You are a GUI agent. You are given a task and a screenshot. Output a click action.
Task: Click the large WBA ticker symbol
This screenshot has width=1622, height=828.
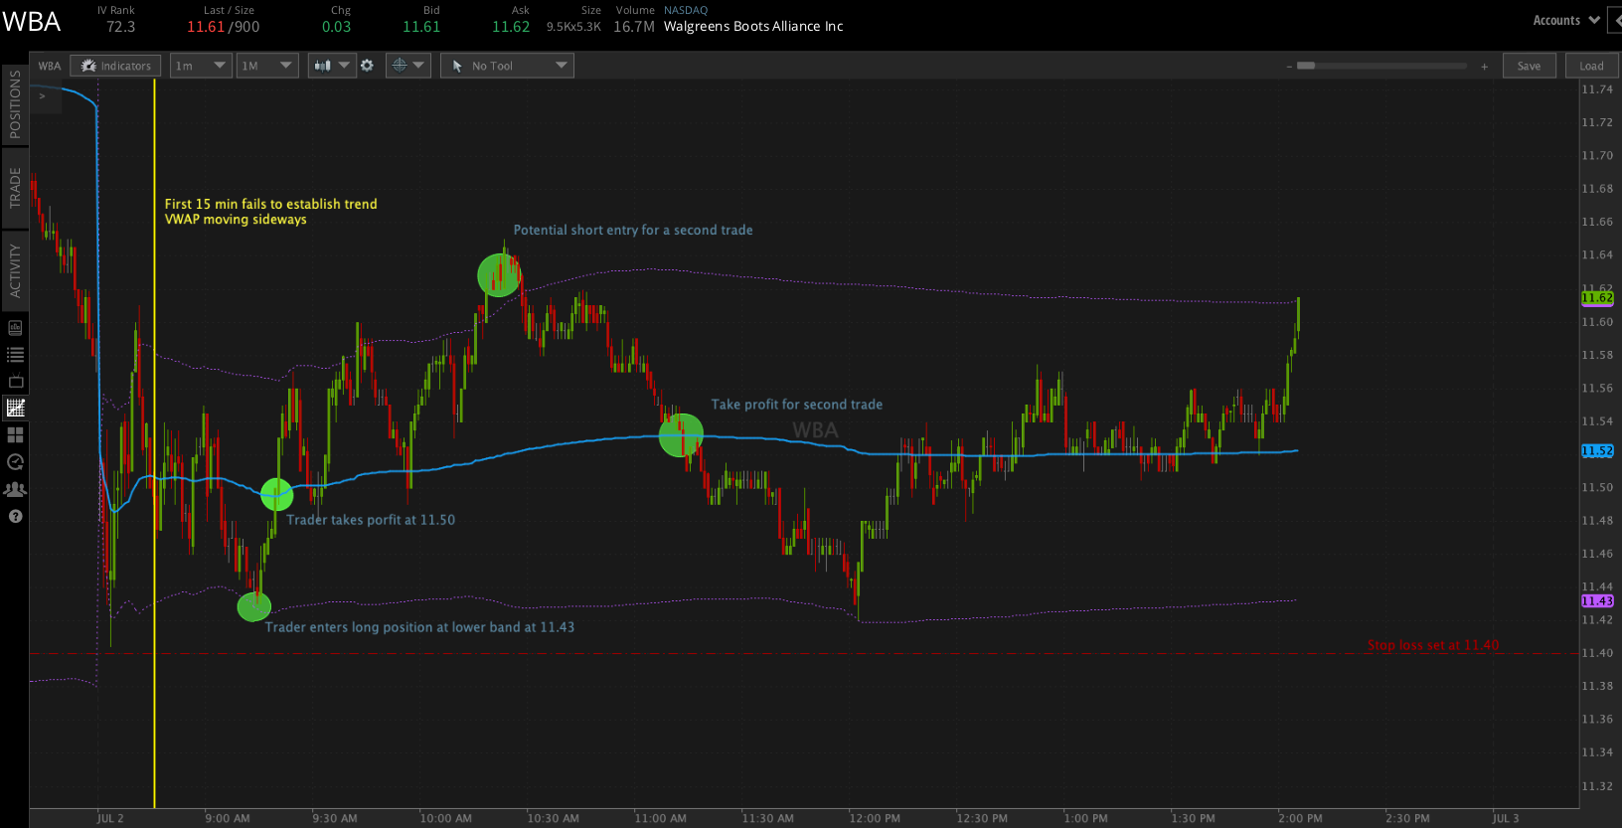coord(32,22)
